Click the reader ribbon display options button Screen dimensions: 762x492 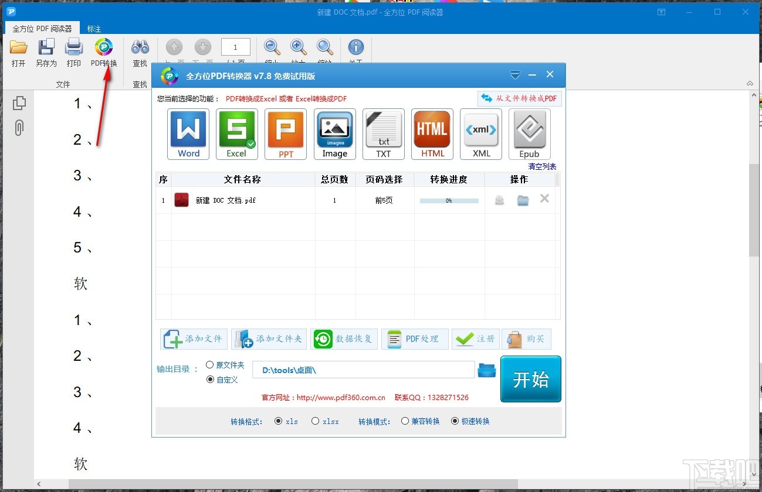click(661, 12)
